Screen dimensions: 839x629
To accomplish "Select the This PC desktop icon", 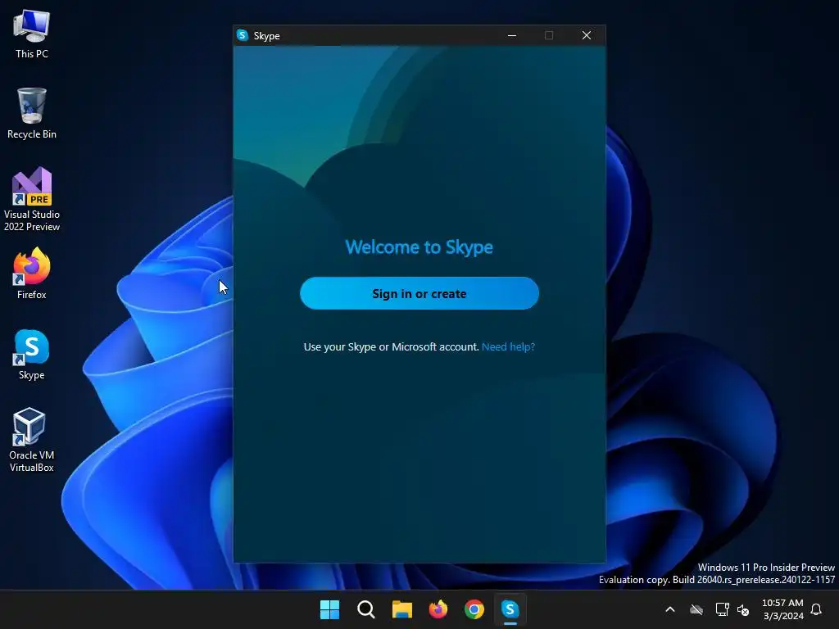I will coord(32,34).
